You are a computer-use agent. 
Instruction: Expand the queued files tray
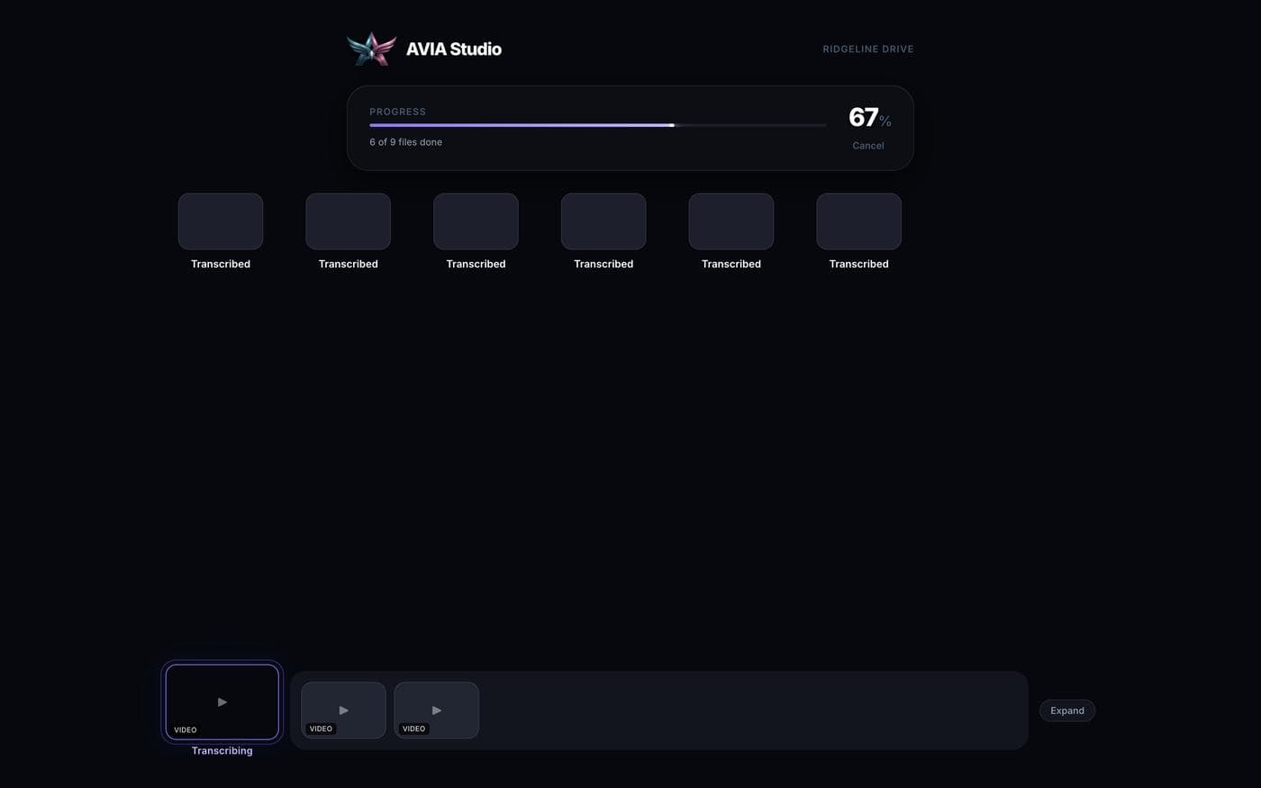1067,711
